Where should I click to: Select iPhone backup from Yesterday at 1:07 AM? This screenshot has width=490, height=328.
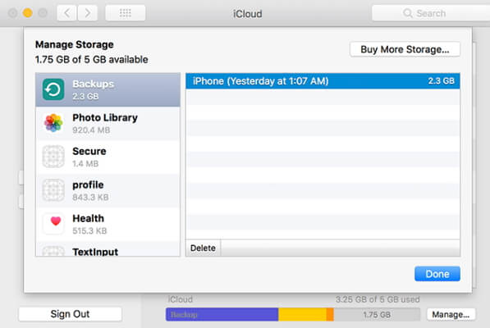tap(323, 81)
